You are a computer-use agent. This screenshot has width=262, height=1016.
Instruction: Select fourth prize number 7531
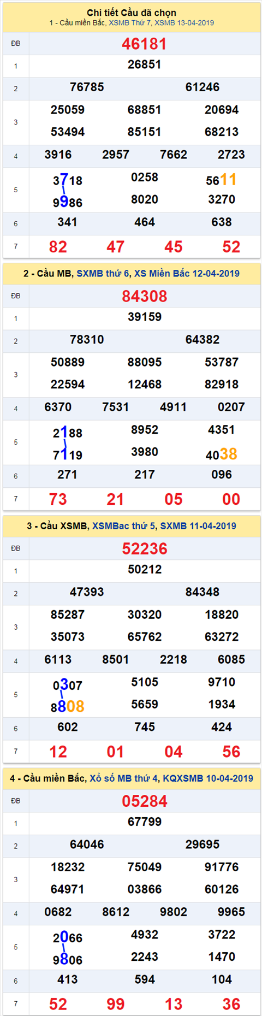point(116,407)
